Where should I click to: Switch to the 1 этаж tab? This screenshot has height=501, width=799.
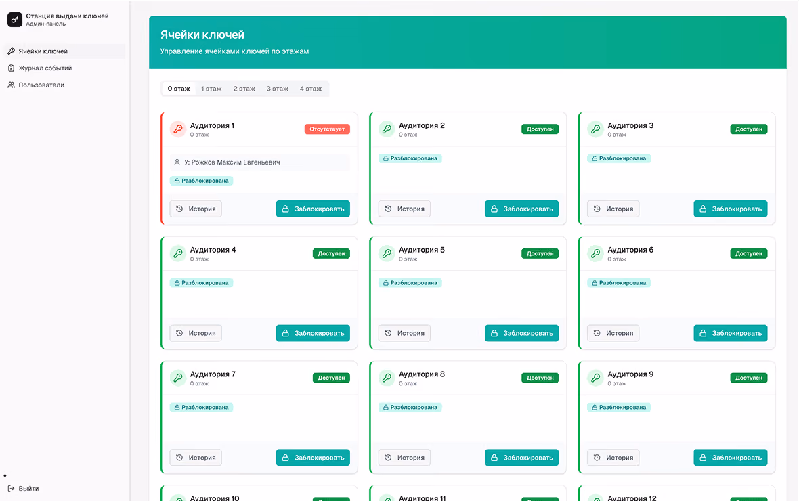211,89
